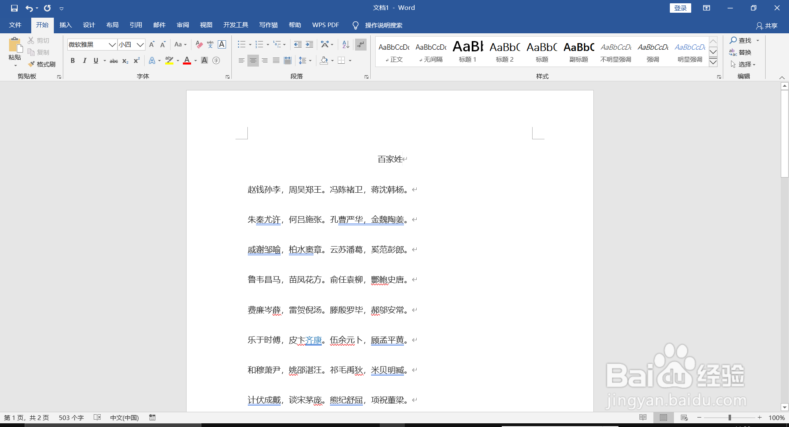Switch to Web Layout view

(684, 418)
